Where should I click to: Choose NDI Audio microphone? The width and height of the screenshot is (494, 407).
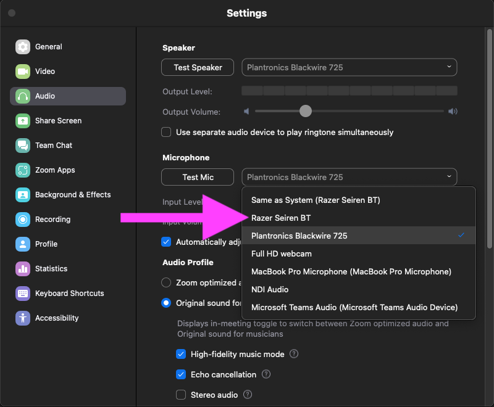(x=359, y=289)
